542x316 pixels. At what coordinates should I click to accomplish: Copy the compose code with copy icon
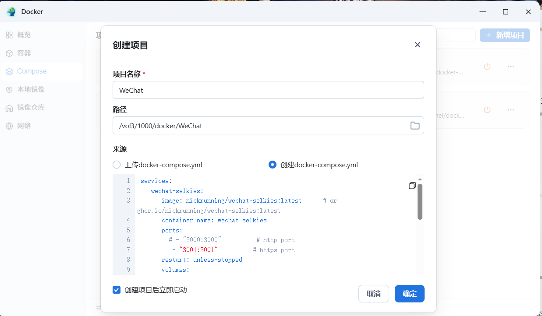click(412, 186)
